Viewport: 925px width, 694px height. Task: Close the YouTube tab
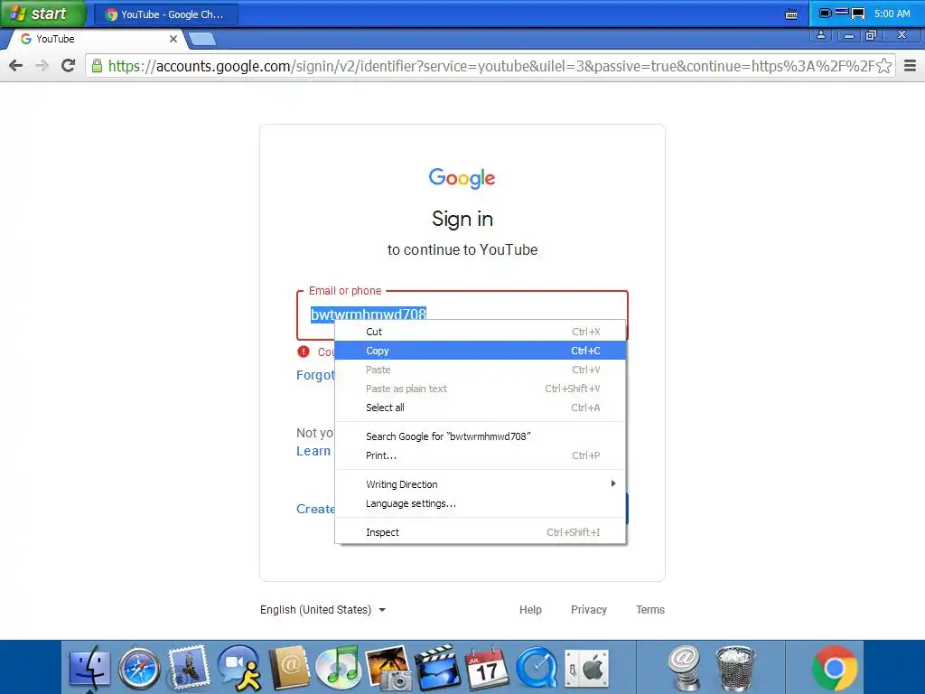(173, 39)
